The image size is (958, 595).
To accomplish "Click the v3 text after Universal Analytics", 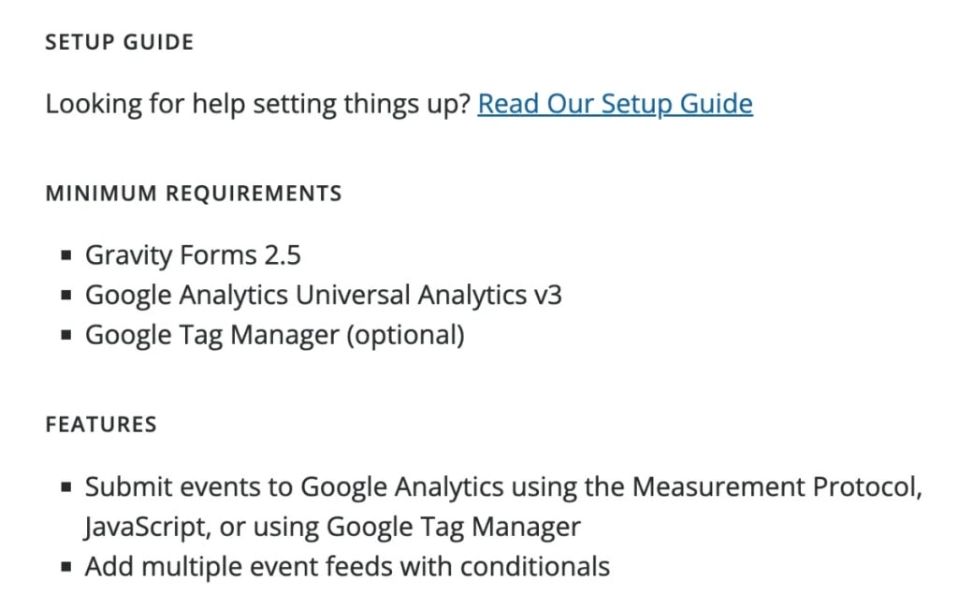I will [x=547, y=296].
